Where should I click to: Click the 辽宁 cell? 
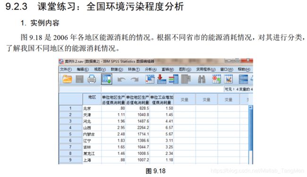pyautogui.click(x=92, y=141)
